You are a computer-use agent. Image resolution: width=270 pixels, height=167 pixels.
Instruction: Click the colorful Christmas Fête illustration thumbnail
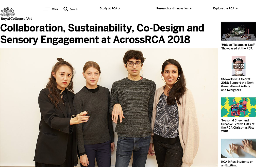(239, 107)
